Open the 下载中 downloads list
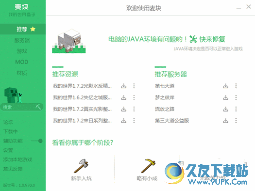The height and width of the screenshot is (191, 255). pyautogui.click(x=10, y=131)
